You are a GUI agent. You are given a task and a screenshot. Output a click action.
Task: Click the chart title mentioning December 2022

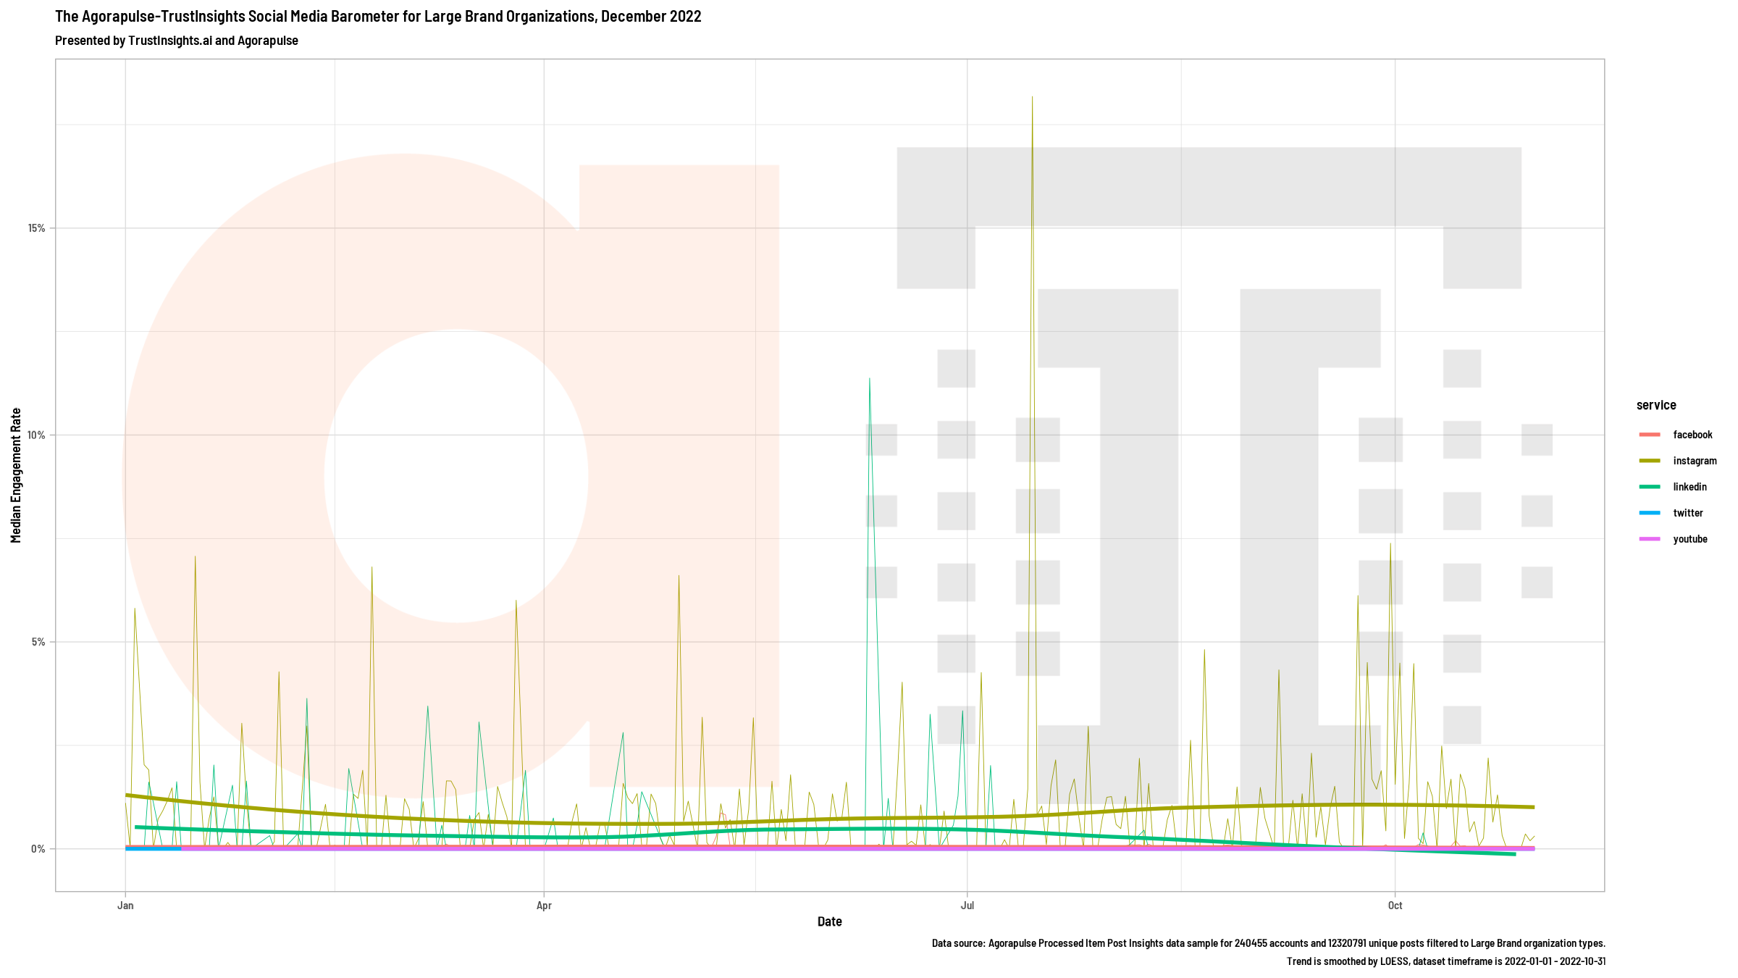point(378,16)
